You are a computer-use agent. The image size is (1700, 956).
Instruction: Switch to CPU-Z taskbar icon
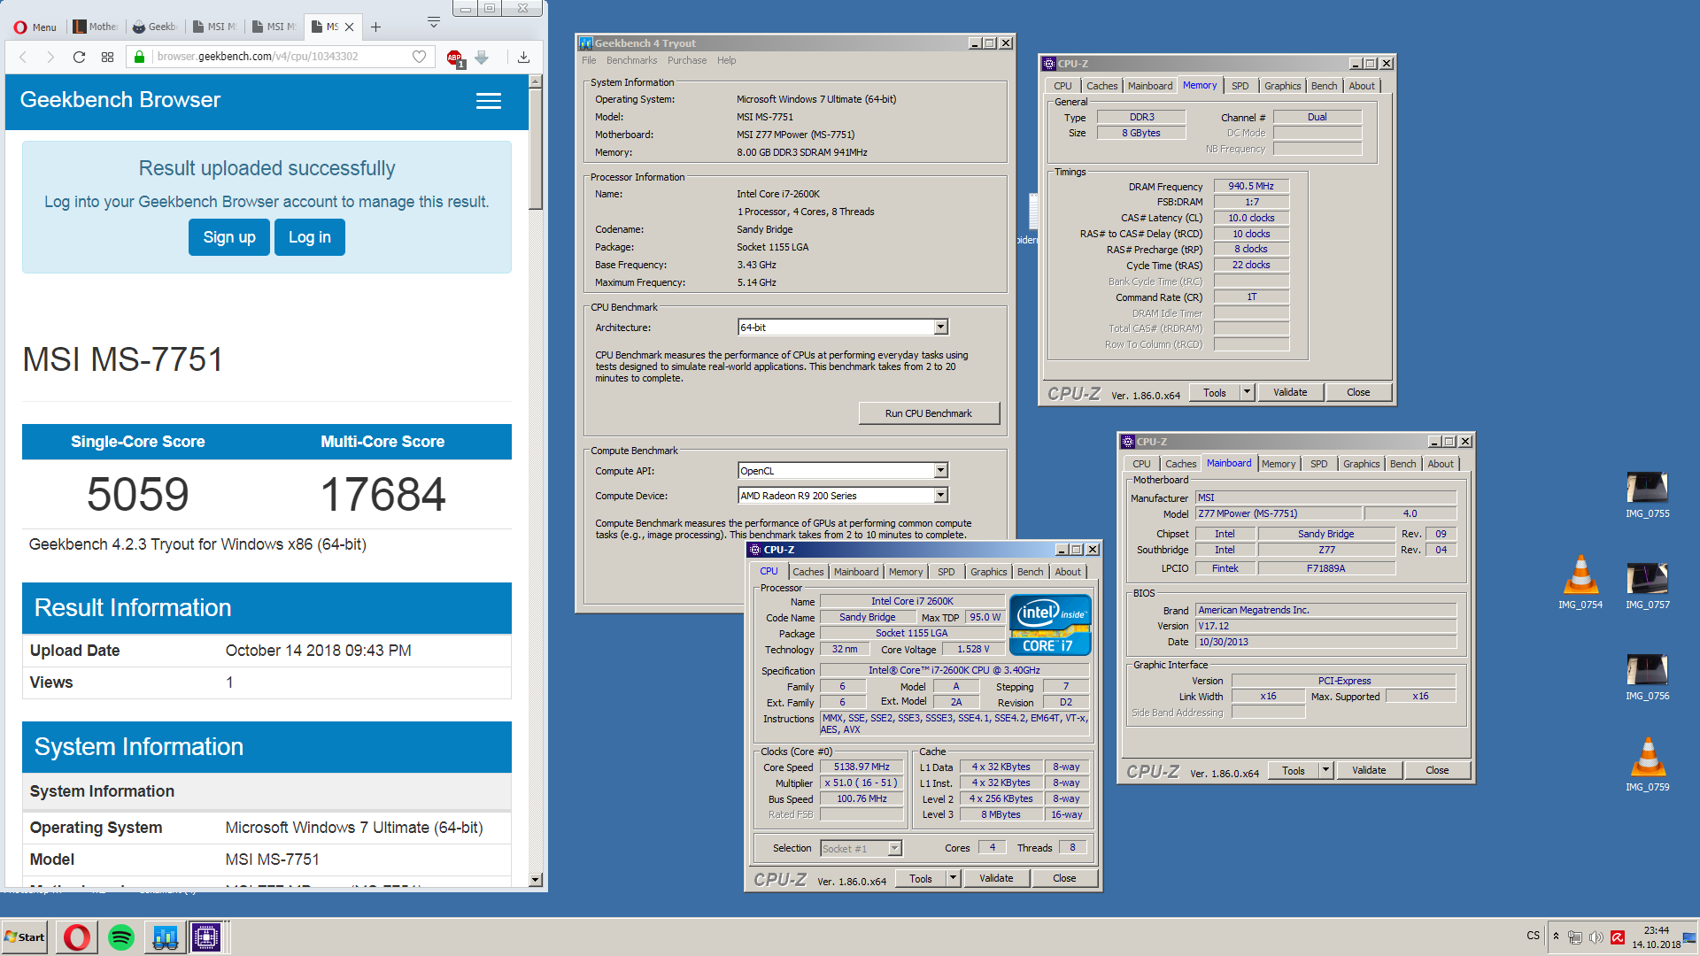point(207,937)
